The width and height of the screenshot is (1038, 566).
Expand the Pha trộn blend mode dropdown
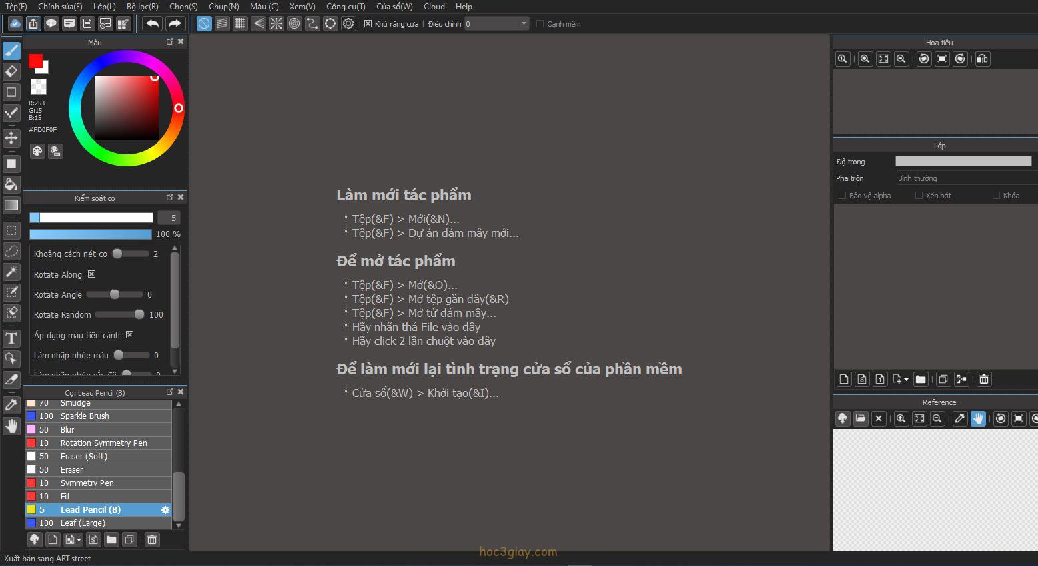click(x=965, y=178)
